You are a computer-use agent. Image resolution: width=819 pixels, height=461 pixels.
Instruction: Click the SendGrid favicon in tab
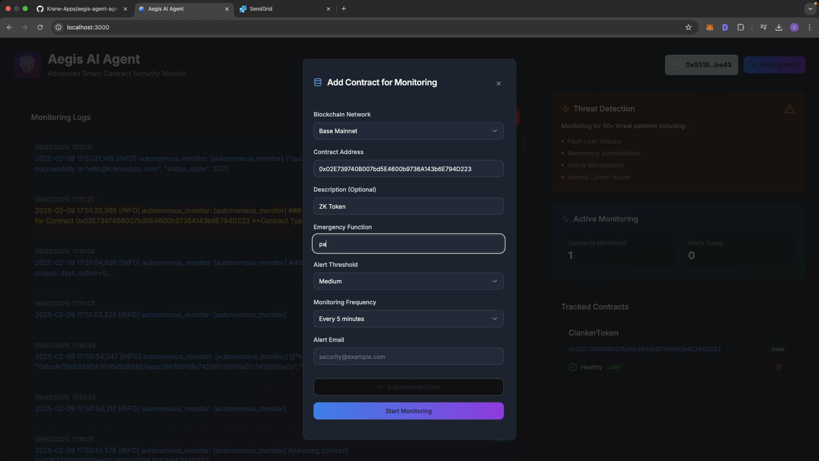(x=243, y=9)
